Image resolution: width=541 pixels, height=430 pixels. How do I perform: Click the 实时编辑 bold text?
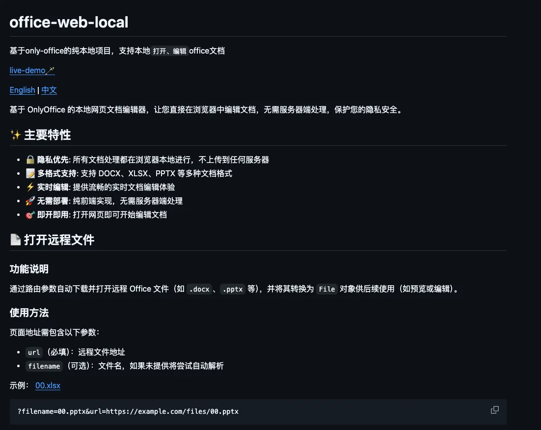[x=53, y=188]
